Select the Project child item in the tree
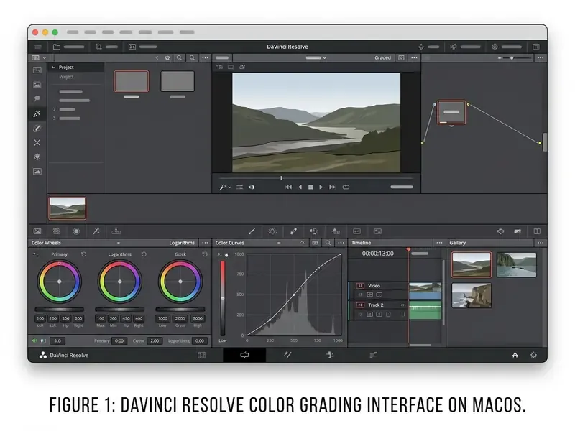Screen dimensions: 575x431 pos(66,77)
